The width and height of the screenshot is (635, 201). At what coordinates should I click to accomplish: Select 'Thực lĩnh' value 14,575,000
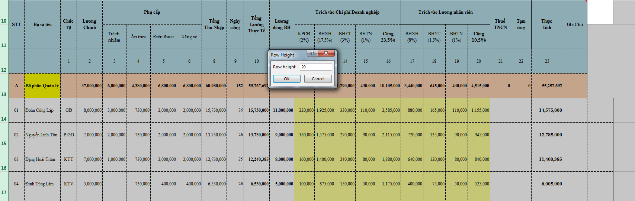(547, 110)
